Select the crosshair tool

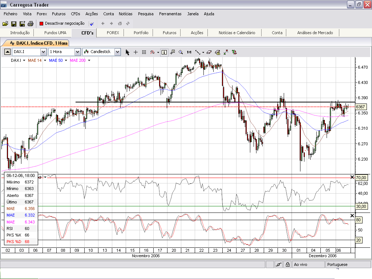136,52
